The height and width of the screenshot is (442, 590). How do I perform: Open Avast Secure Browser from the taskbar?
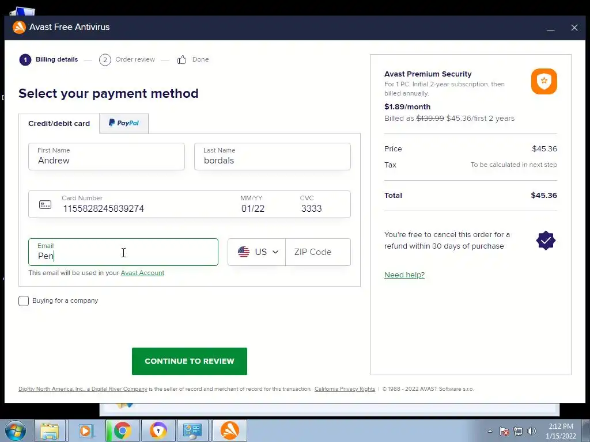coord(158,430)
